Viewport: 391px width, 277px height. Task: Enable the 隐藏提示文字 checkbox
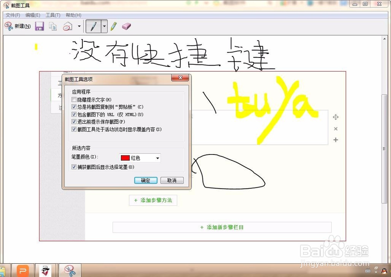click(74, 100)
